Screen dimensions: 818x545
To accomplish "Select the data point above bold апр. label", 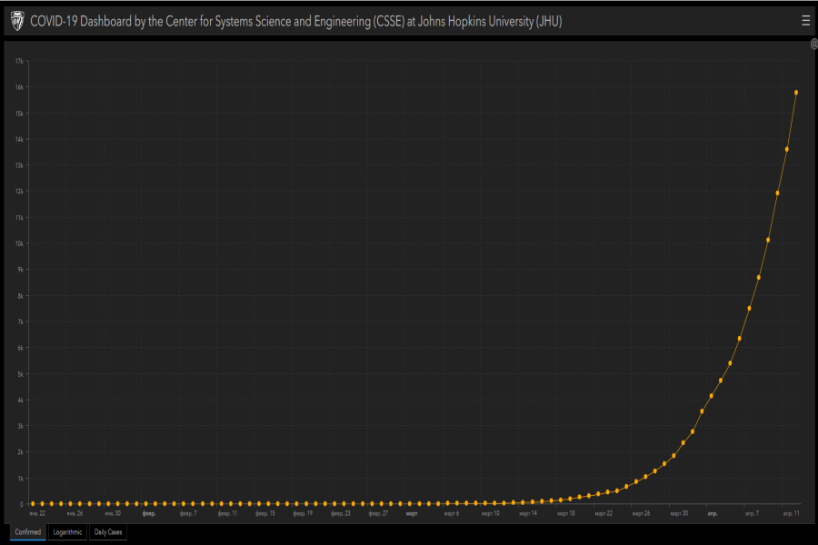I will point(712,395).
